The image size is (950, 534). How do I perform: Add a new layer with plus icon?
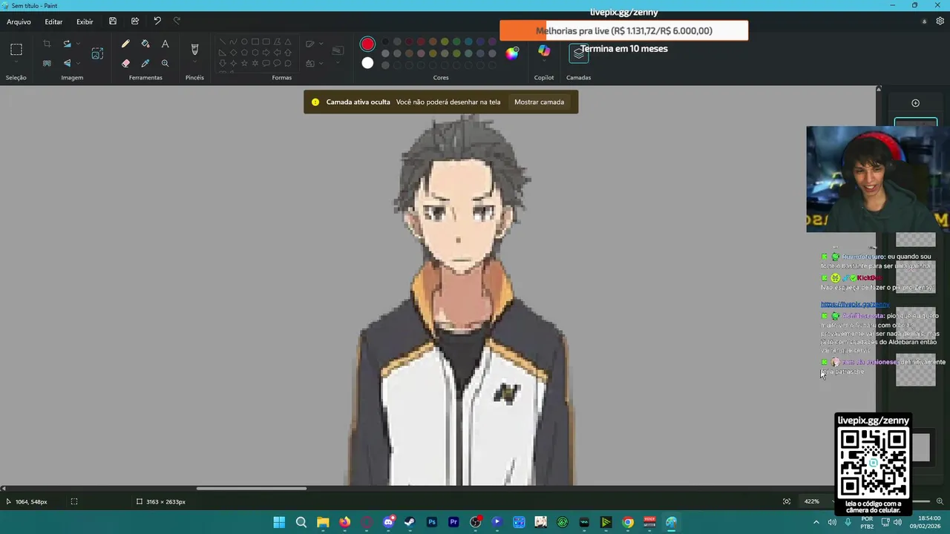[x=915, y=103]
